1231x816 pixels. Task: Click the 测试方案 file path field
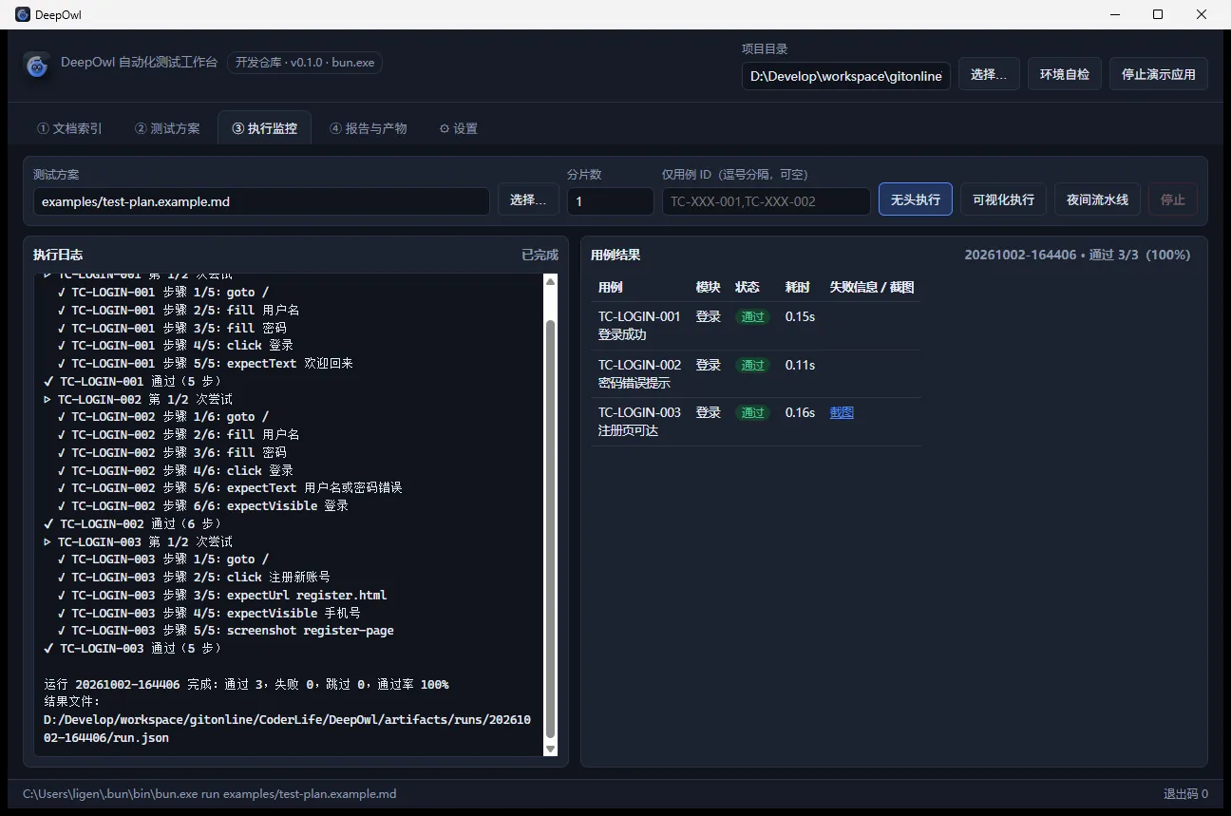tap(261, 201)
